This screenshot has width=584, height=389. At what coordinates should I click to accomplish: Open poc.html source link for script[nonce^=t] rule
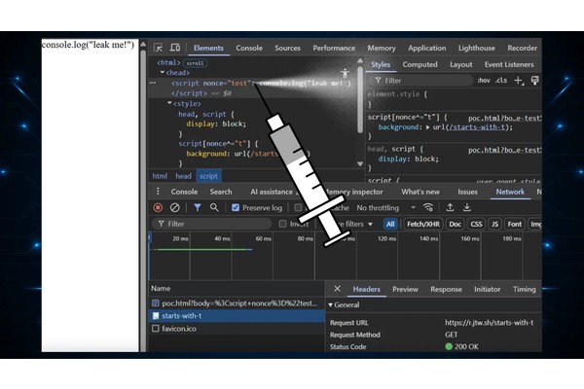coord(504,118)
